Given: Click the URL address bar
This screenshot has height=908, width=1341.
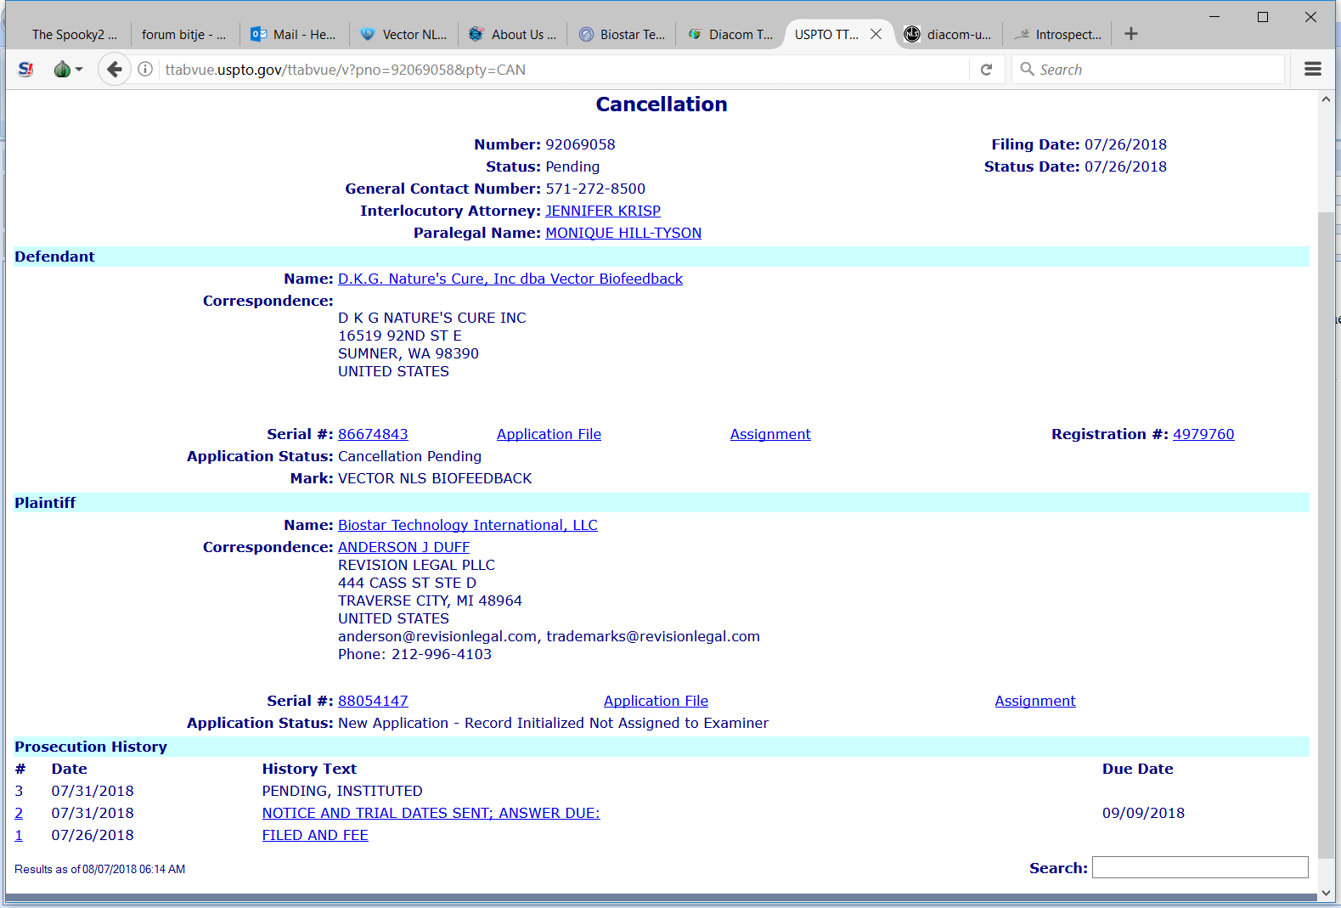Looking at the screenshot, I should [552, 70].
